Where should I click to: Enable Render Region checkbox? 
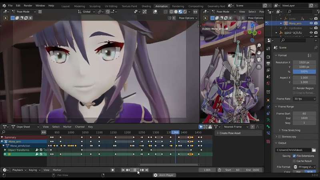pos(294,88)
